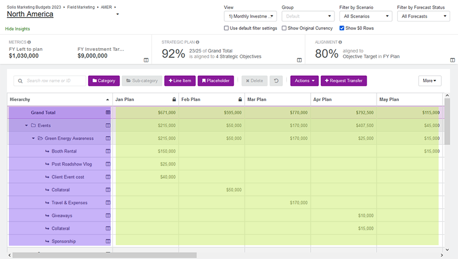
Task: Open details icon for Post Roadshow Vlog row
Action: [108, 164]
